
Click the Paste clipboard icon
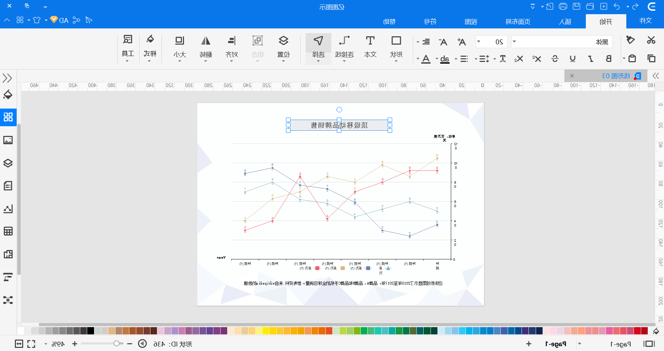[x=632, y=58]
